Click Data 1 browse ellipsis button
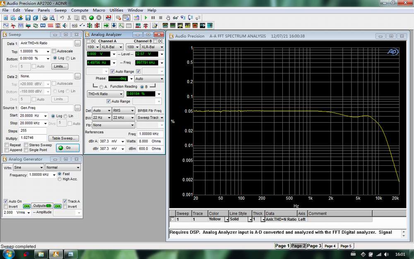The width and height of the screenshot is (414, 259). pyautogui.click(x=77, y=44)
